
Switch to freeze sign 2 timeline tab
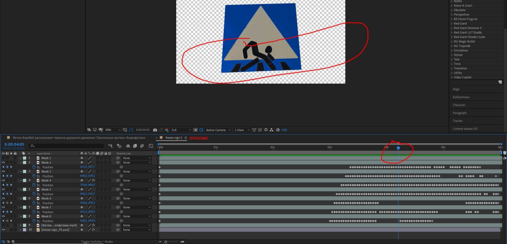click(173, 137)
